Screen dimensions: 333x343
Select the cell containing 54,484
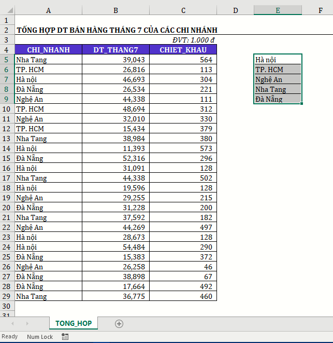click(x=115, y=247)
